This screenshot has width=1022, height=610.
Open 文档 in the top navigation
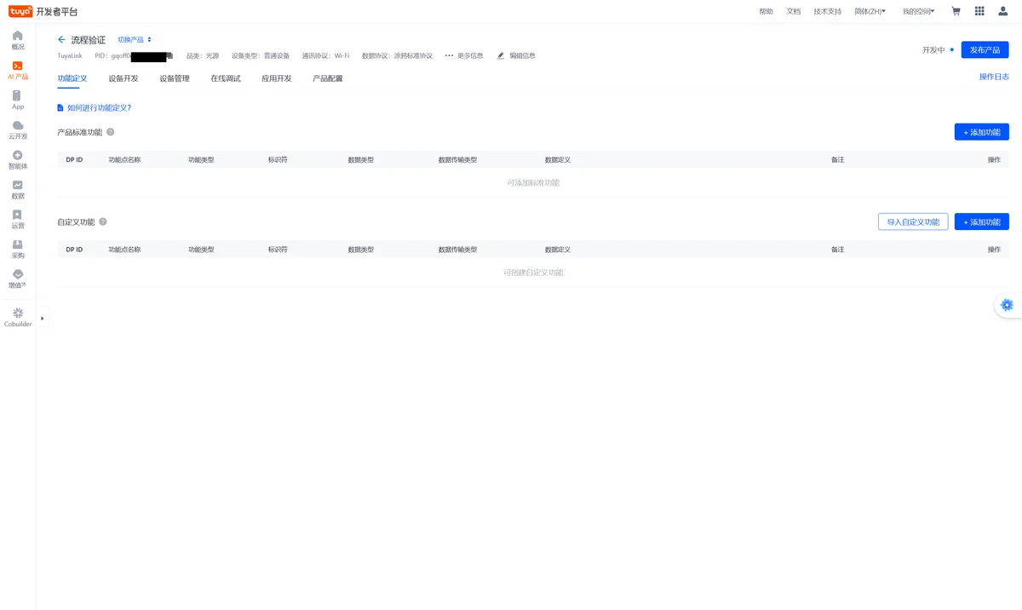(794, 11)
